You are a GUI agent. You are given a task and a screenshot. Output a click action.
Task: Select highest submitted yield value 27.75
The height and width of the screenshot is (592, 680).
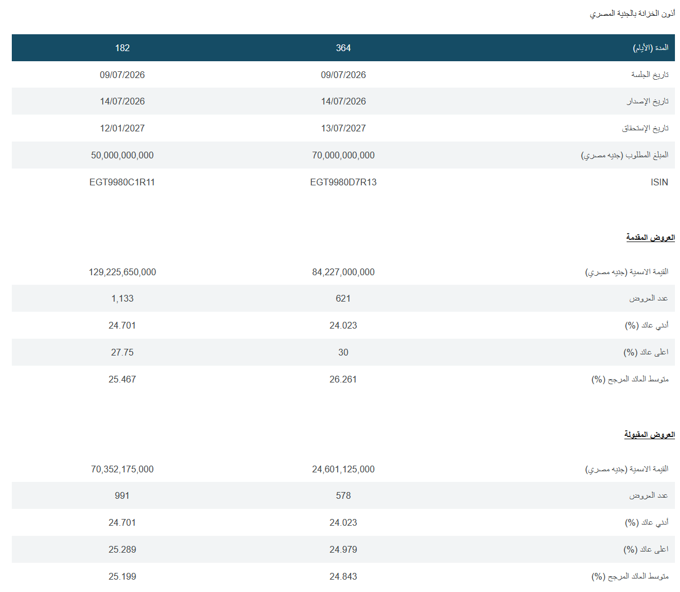(x=123, y=352)
